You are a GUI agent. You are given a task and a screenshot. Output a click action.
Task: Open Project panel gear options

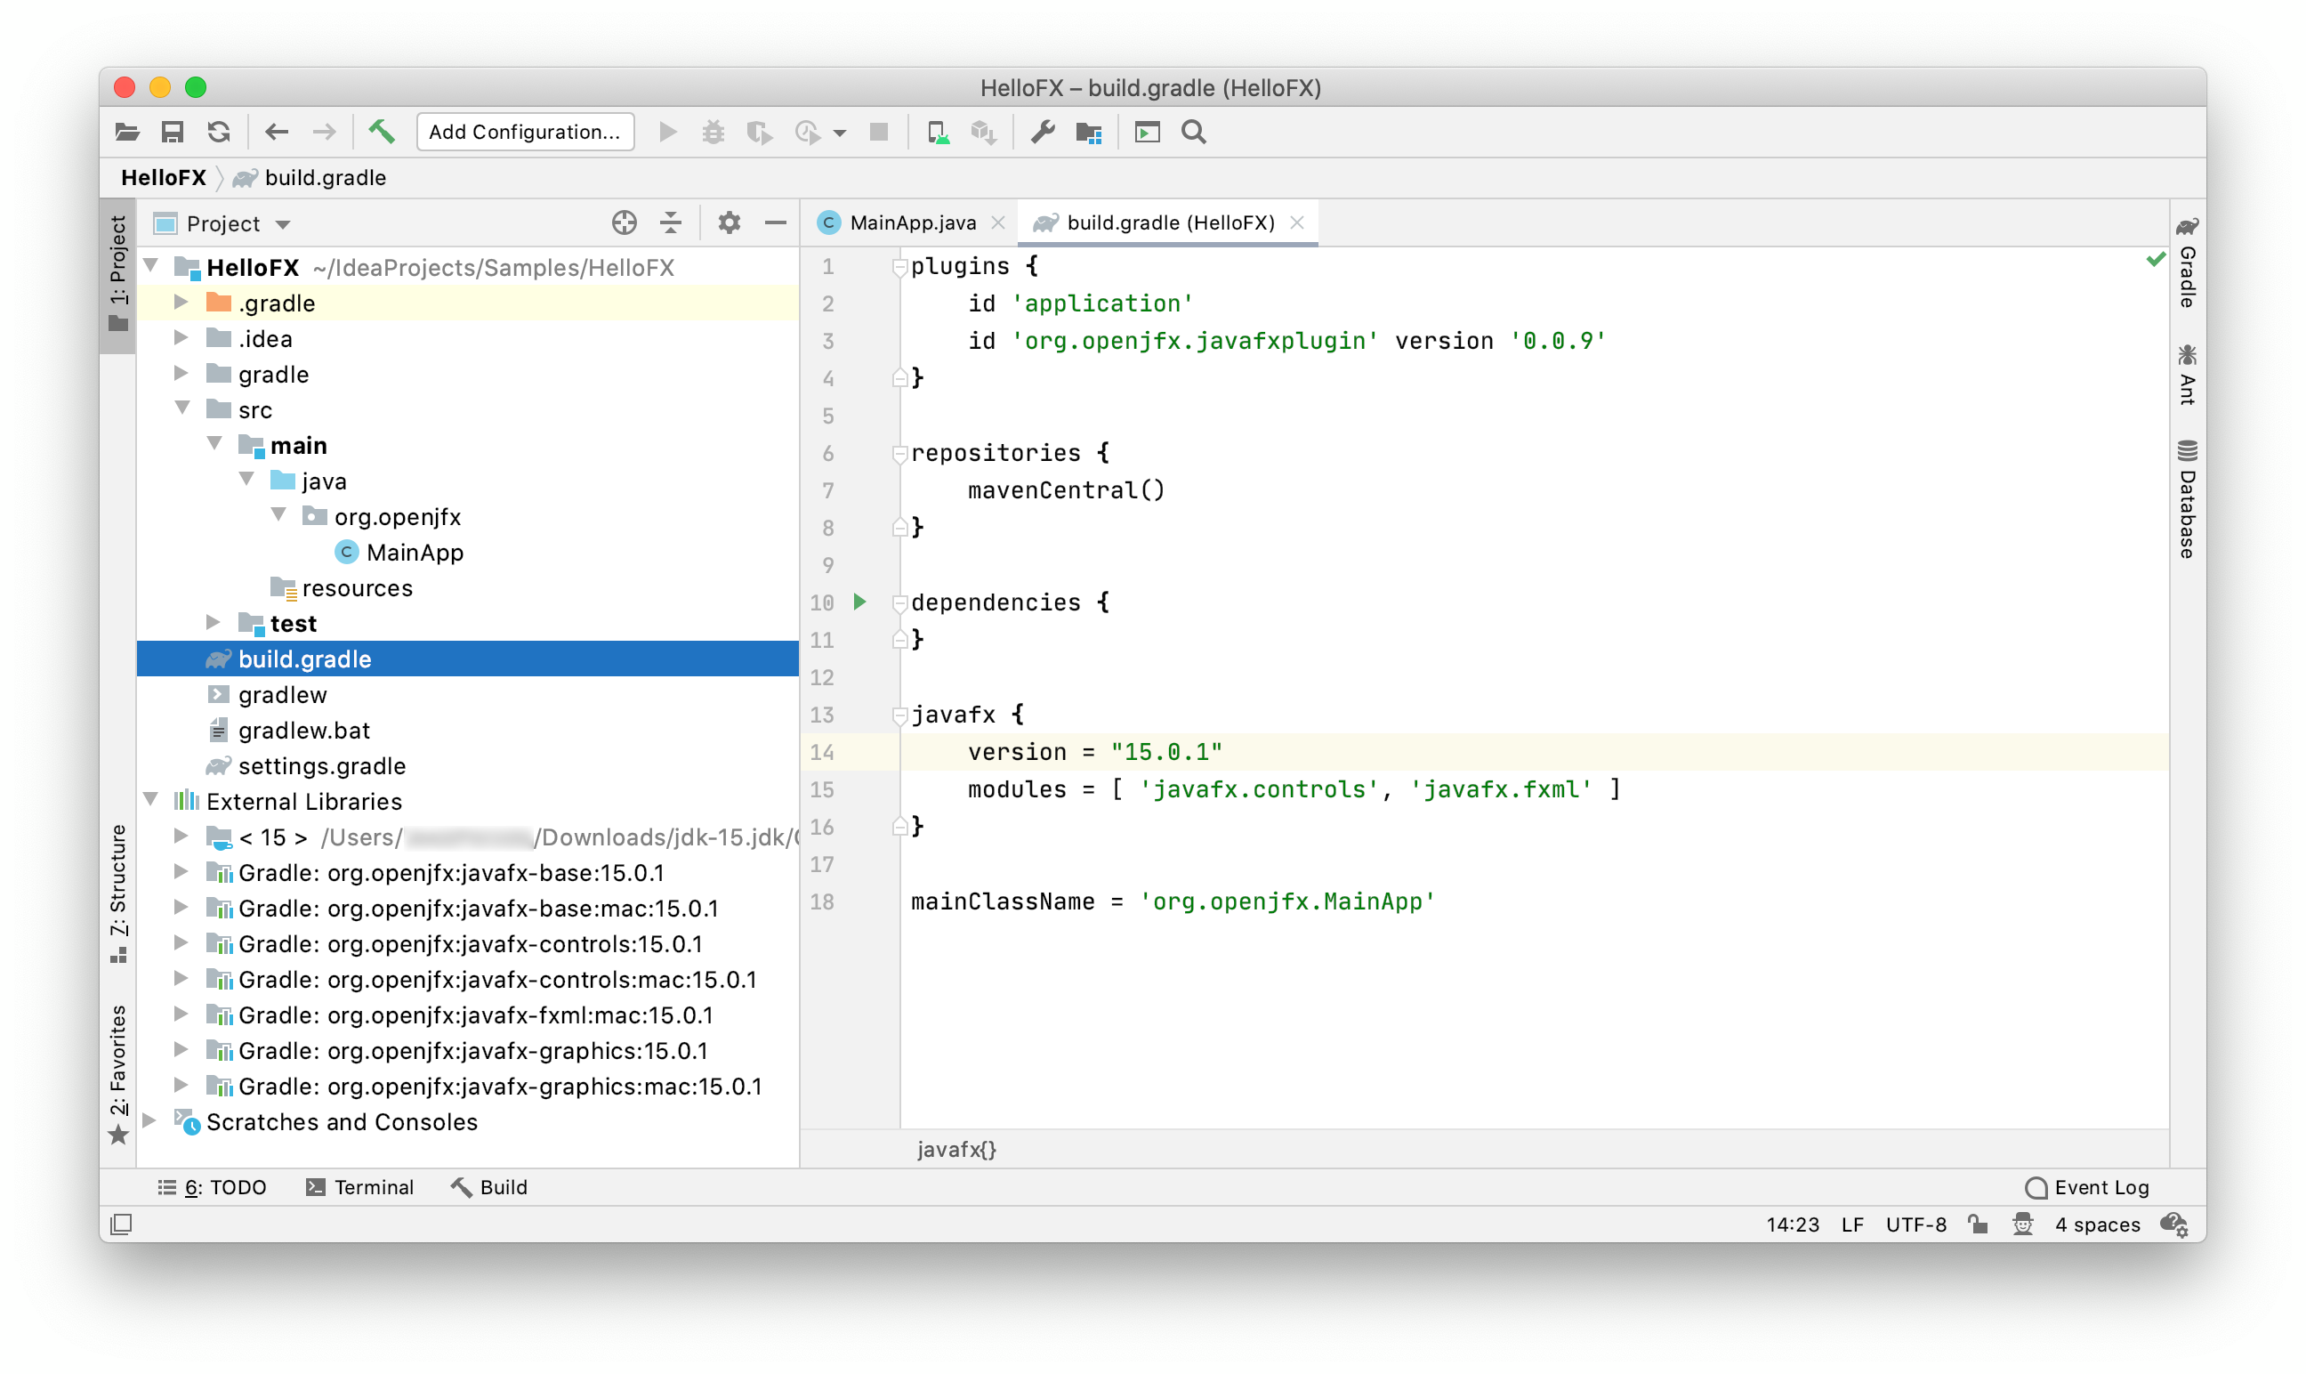click(x=730, y=223)
